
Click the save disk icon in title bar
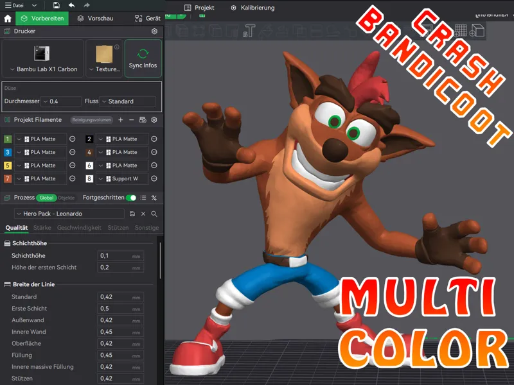coord(57,5)
